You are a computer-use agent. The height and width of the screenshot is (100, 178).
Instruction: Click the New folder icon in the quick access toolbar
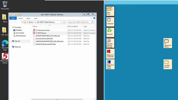(x=18, y=14)
